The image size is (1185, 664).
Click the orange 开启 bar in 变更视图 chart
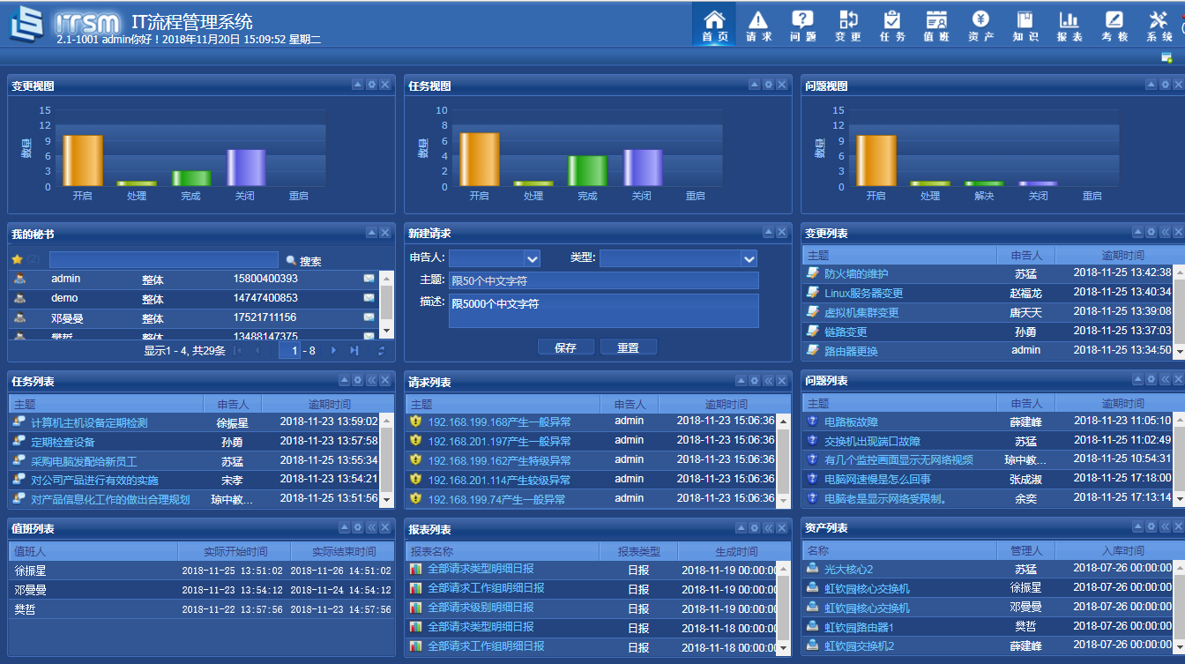coord(83,160)
